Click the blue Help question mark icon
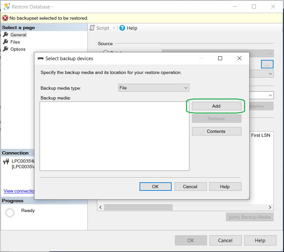This screenshot has width=284, height=252. coord(122,28)
